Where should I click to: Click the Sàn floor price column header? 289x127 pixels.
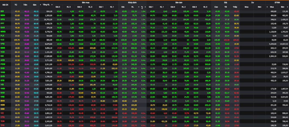[x=34, y=4]
